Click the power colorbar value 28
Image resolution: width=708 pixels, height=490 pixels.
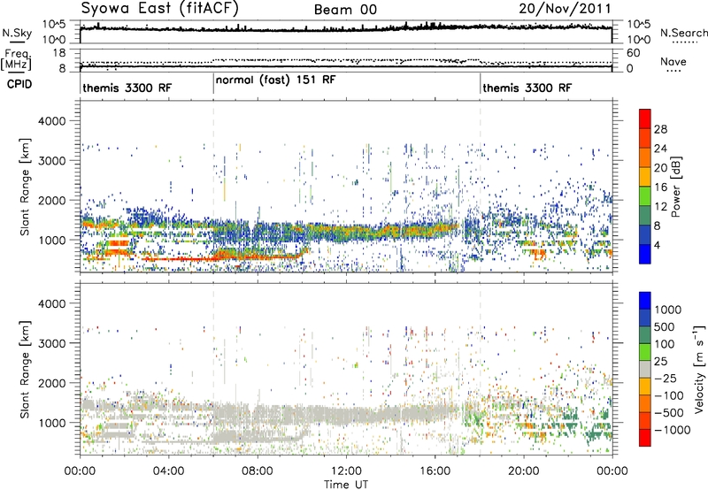tap(660, 129)
